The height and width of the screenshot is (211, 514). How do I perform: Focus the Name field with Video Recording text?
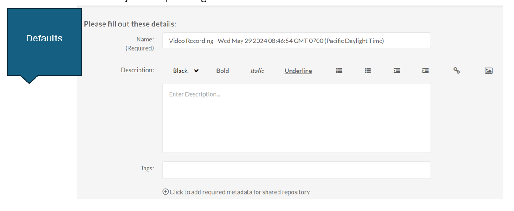(296, 41)
